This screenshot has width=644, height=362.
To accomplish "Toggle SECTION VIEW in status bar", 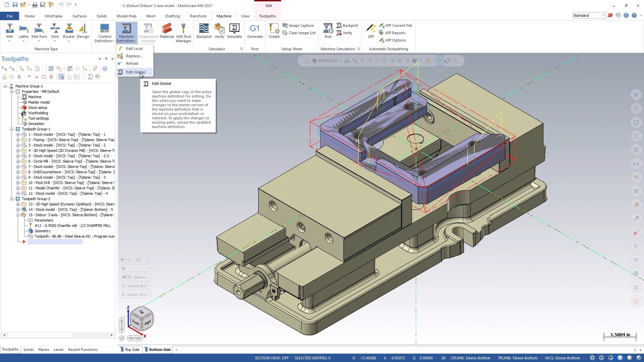I will (272, 358).
